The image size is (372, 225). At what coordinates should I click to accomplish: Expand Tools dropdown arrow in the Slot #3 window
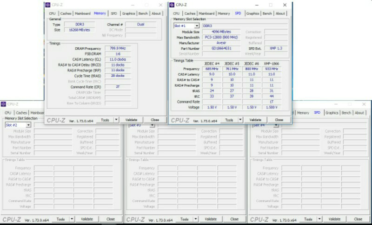click(x=196, y=219)
